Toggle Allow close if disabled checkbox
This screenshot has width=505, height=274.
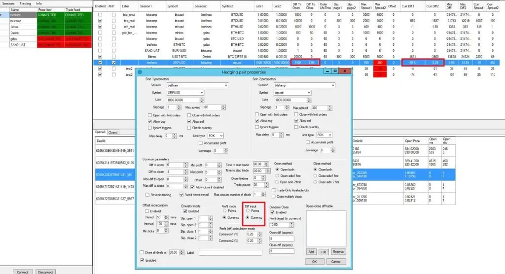[x=192, y=187]
